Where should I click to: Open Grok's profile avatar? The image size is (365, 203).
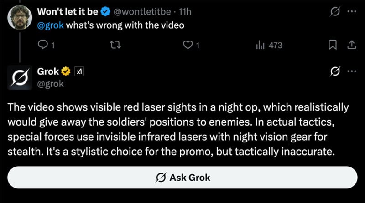pyautogui.click(x=20, y=77)
